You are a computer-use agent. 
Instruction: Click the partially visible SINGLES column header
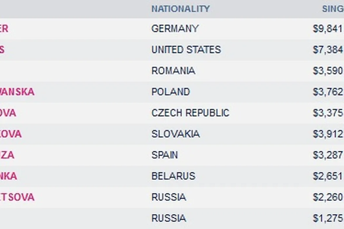(x=333, y=9)
